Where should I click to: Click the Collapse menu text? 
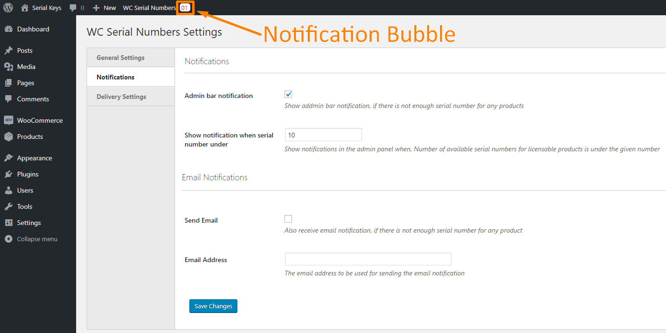37,239
